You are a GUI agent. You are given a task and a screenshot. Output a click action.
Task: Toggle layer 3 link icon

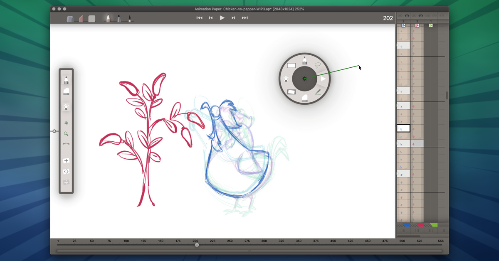414,16
